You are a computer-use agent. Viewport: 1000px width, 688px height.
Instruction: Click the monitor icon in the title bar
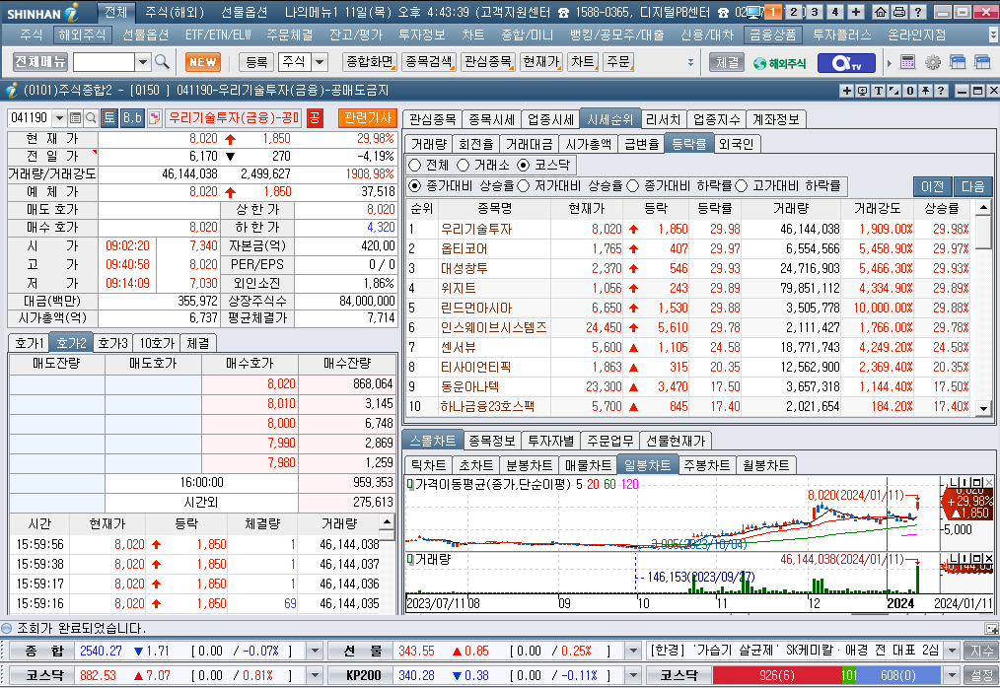(753, 12)
